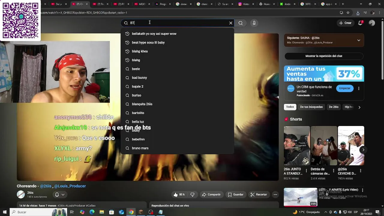Click the 'Empezar' ad button

pos(345,88)
